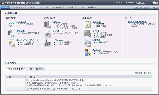Click the パスワード変更 bullet text

coord(102,54)
